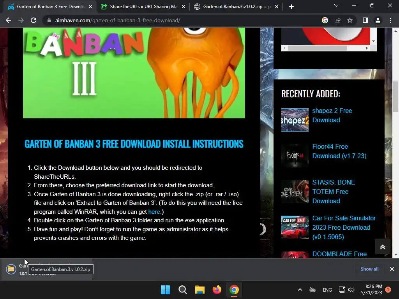
Task: Click the shapez 2 thumbnail
Action: (x=295, y=120)
